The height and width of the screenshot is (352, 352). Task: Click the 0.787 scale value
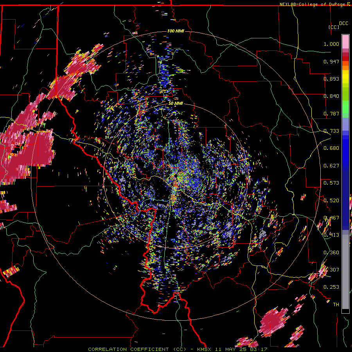[x=331, y=113]
